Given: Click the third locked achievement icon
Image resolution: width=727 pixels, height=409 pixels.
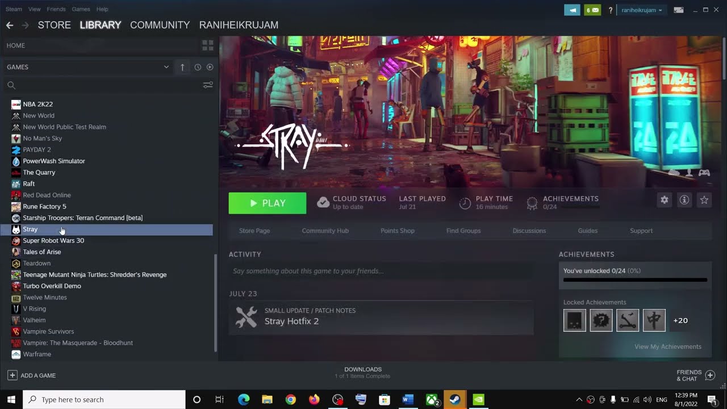Looking at the screenshot, I should (x=628, y=320).
